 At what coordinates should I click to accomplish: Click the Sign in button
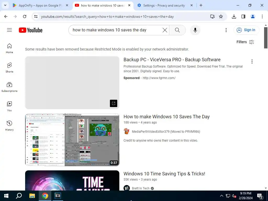[246, 30]
